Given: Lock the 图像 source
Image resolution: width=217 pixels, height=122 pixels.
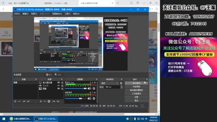Looking at the screenshot, I should click(x=62, y=89).
